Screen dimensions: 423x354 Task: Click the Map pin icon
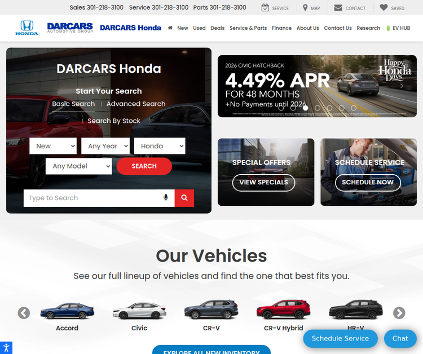[305, 8]
